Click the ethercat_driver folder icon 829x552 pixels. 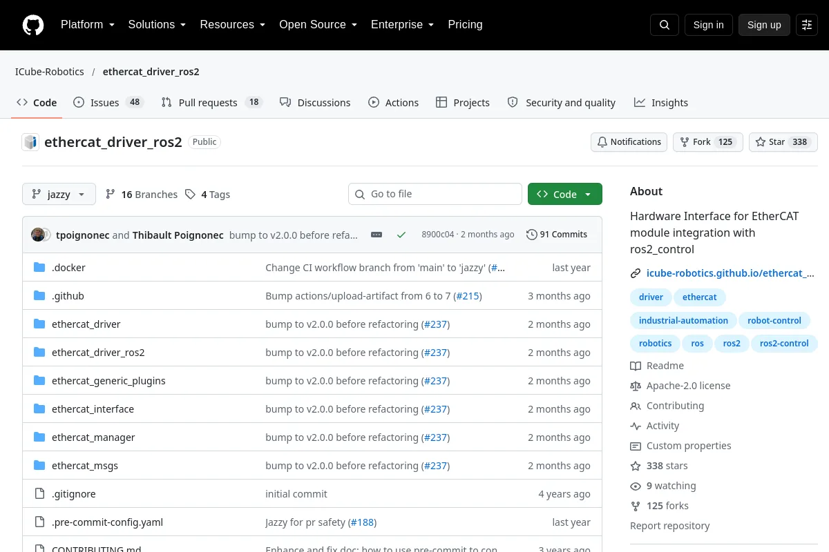[39, 324]
